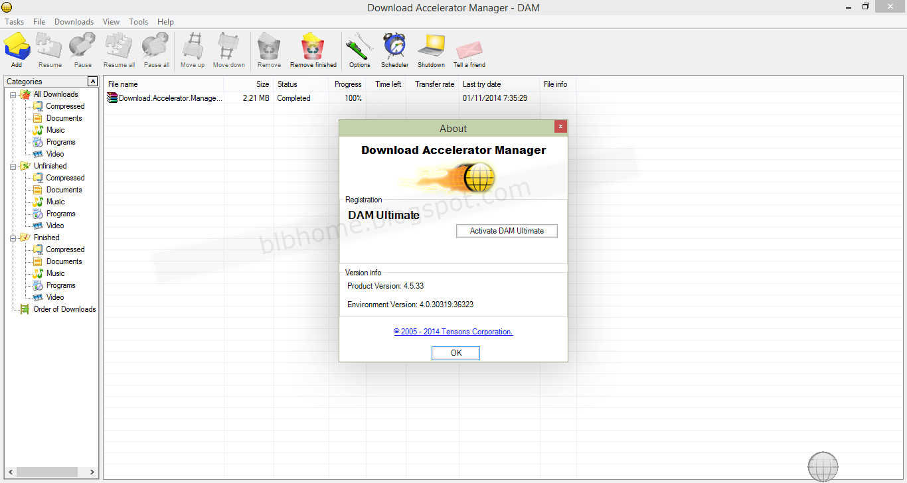The width and height of the screenshot is (907, 483).
Task: Sort by Transfer rate column header
Action: [x=432, y=84]
